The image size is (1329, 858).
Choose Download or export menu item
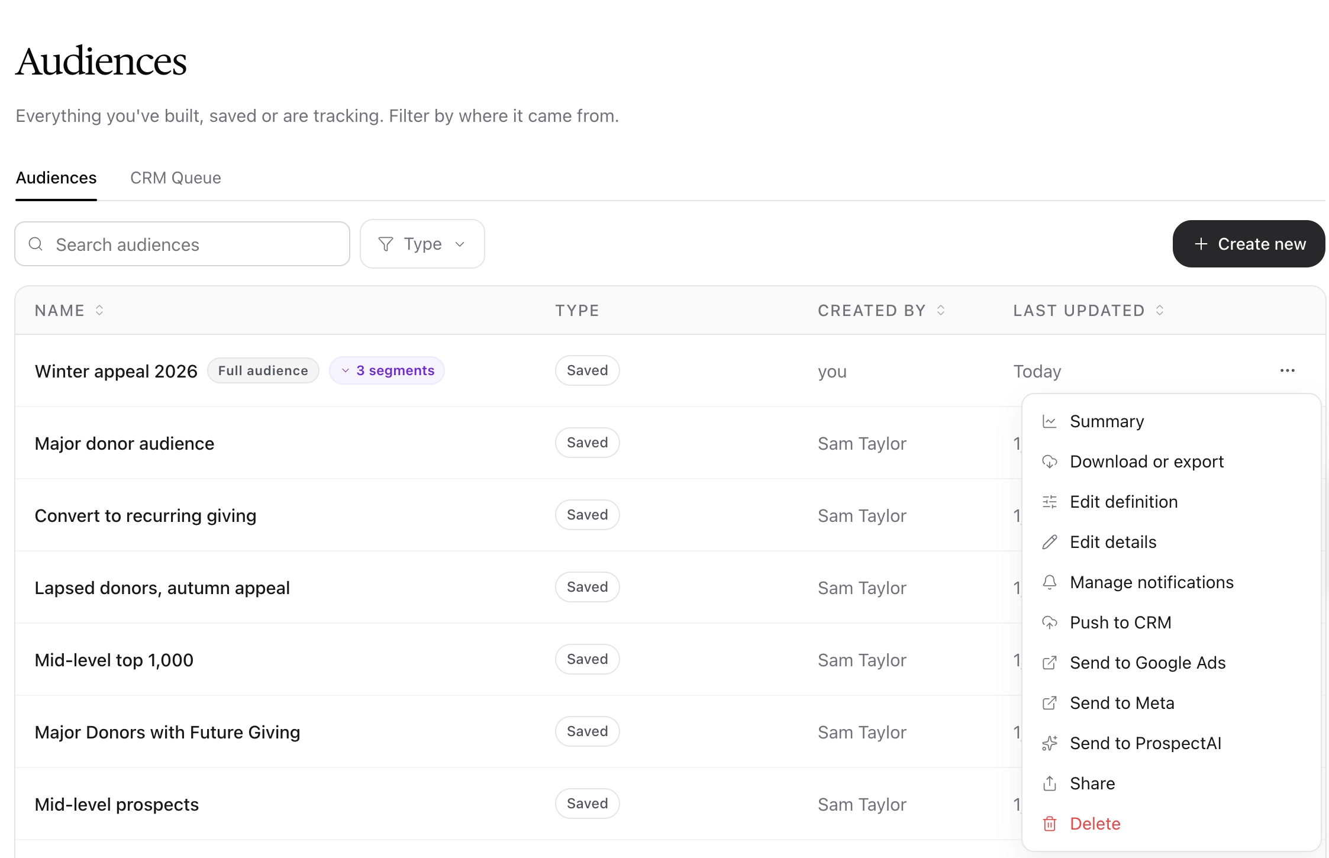(x=1172, y=462)
